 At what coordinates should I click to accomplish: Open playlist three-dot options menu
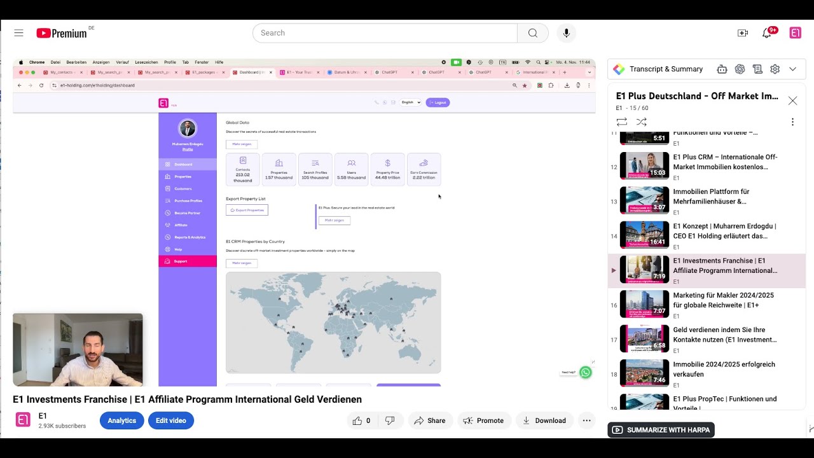(792, 121)
